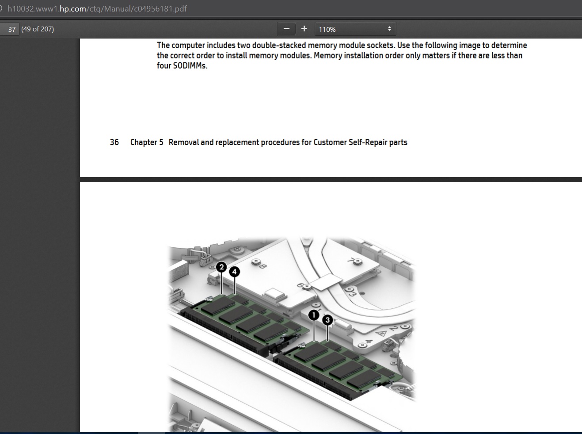Click the '(49 of 207)' page count label
Screen dimensions: 582x434
pos(38,29)
